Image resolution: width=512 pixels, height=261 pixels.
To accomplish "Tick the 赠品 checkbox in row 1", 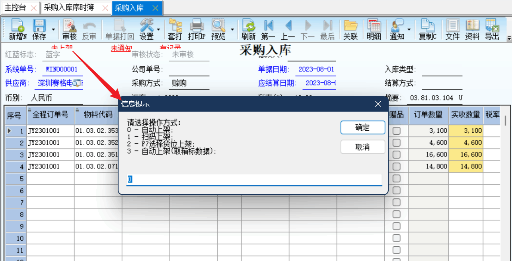I will [396, 131].
